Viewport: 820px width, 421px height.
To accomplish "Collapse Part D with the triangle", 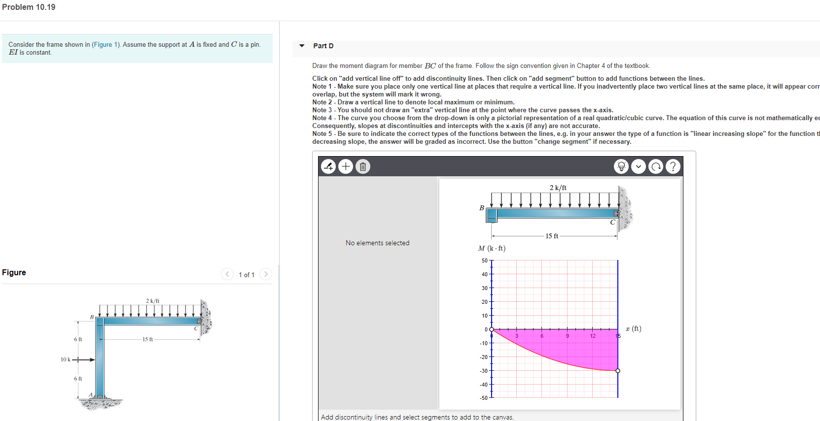I will click(302, 46).
